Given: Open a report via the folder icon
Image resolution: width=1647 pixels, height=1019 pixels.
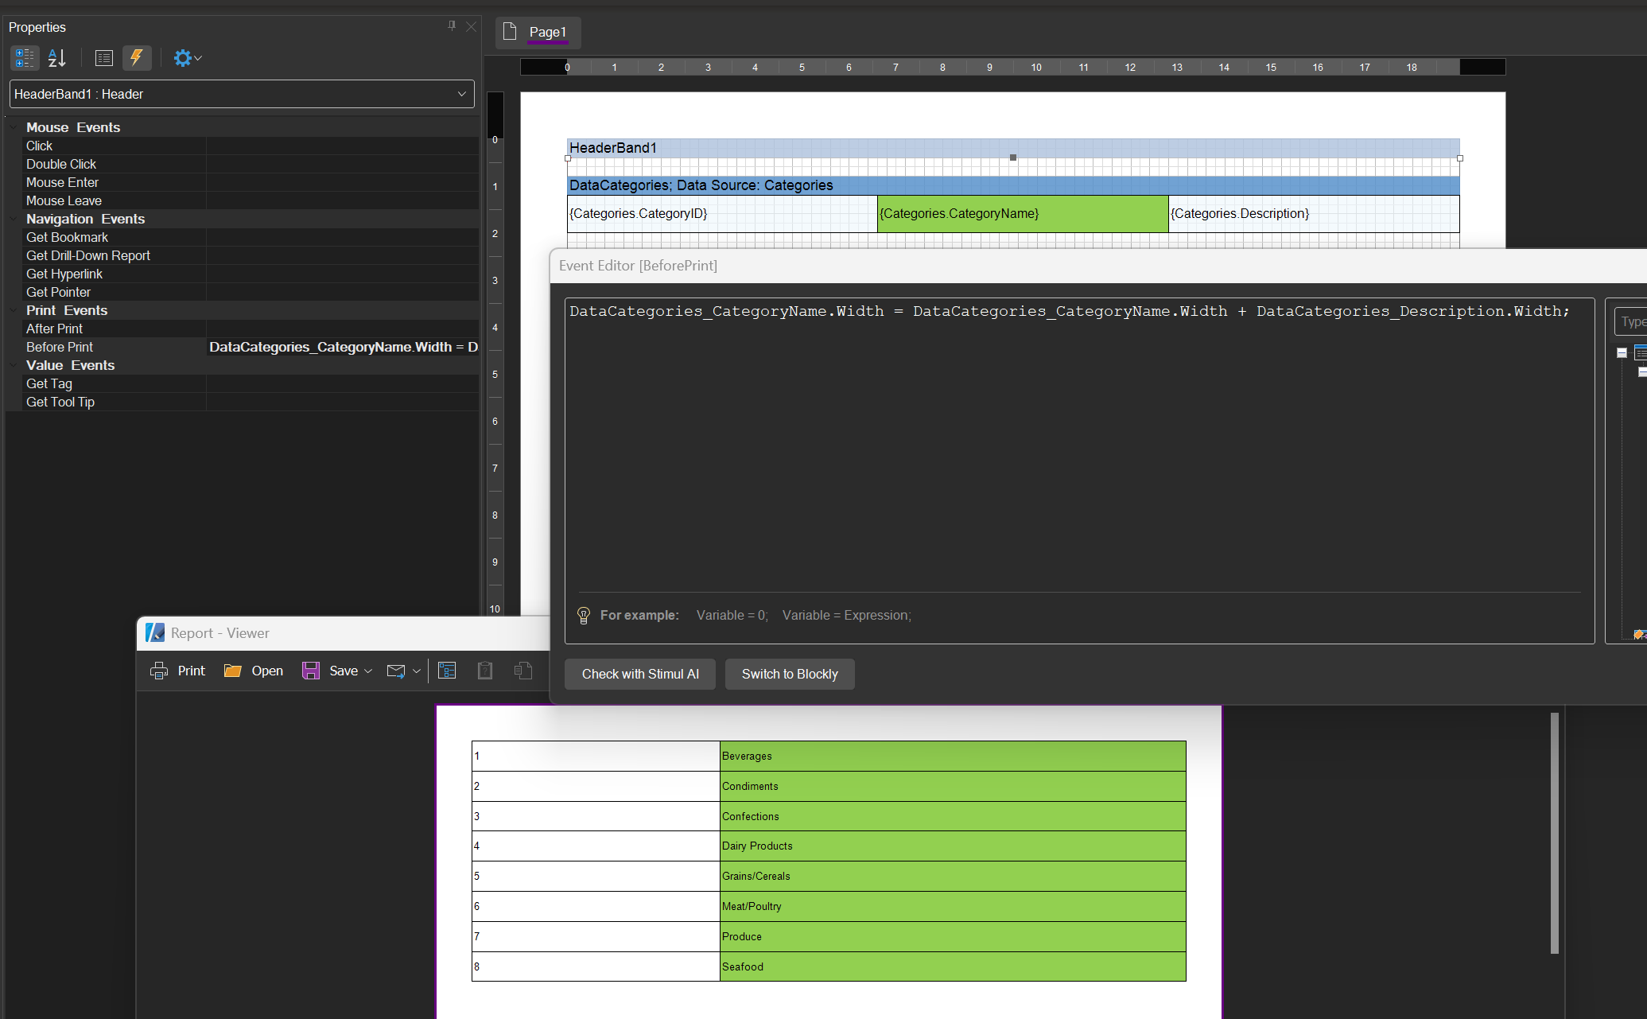Looking at the screenshot, I should 231,671.
